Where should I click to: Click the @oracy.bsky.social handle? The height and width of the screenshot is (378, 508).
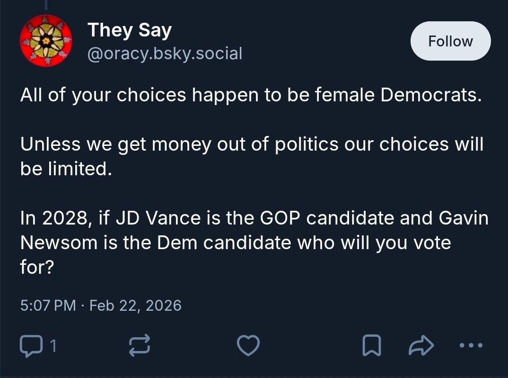click(165, 54)
